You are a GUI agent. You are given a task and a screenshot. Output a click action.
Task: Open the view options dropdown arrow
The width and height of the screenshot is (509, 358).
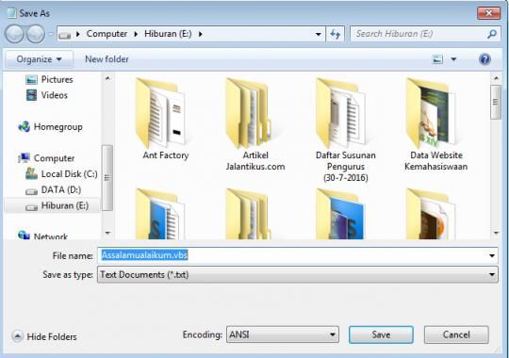453,59
